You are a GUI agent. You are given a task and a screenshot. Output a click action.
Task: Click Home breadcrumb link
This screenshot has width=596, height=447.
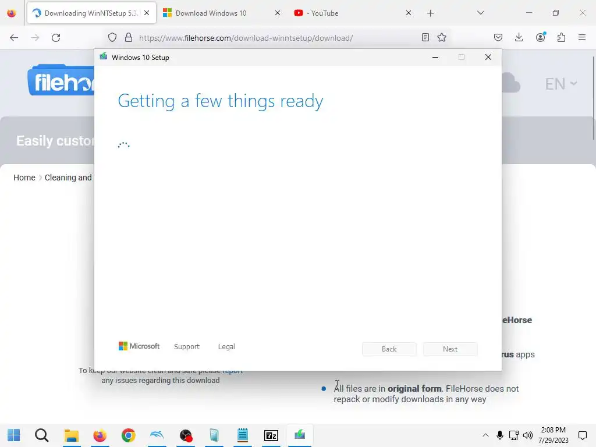[24, 178]
